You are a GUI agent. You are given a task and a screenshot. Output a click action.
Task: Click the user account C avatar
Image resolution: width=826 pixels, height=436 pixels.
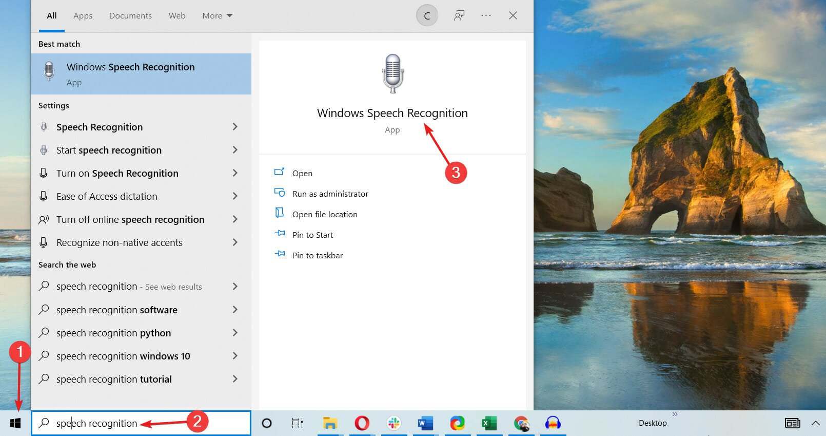click(427, 16)
